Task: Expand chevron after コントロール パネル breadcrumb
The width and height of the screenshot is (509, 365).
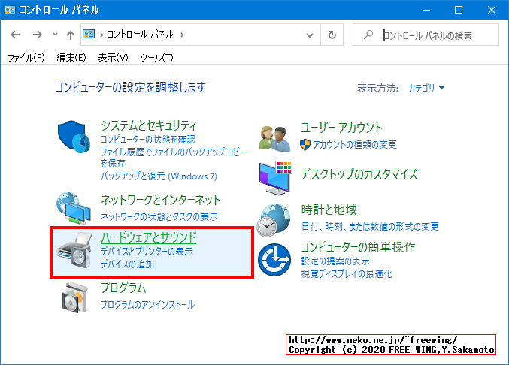Action: (182, 35)
